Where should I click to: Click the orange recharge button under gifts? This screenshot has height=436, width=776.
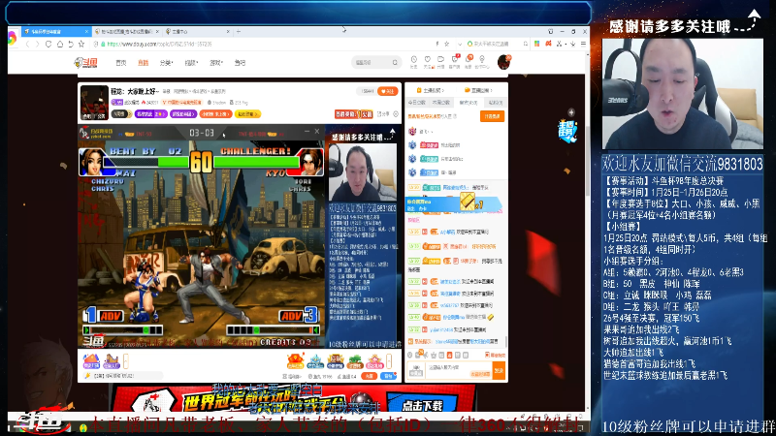click(x=370, y=376)
